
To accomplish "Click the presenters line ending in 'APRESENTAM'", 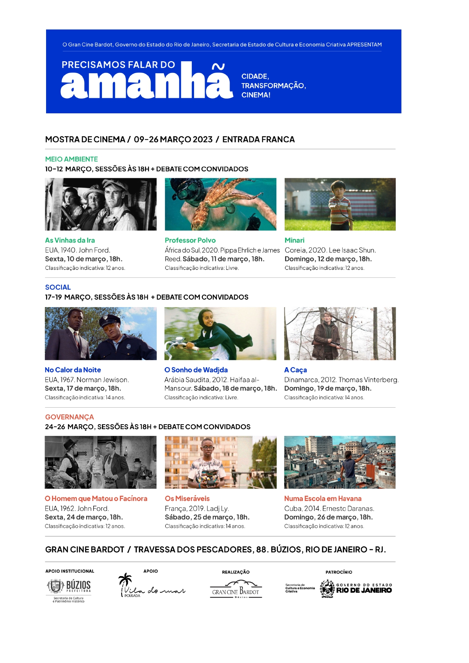I will pyautogui.click(x=222, y=45).
